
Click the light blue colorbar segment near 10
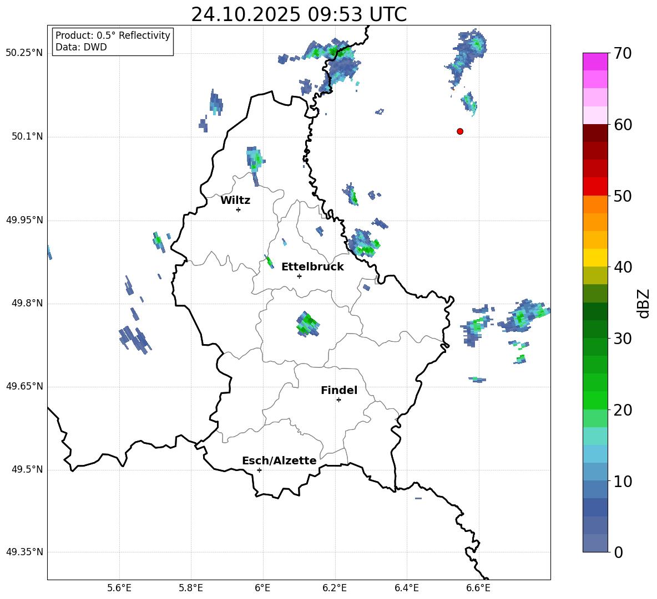(x=595, y=472)
